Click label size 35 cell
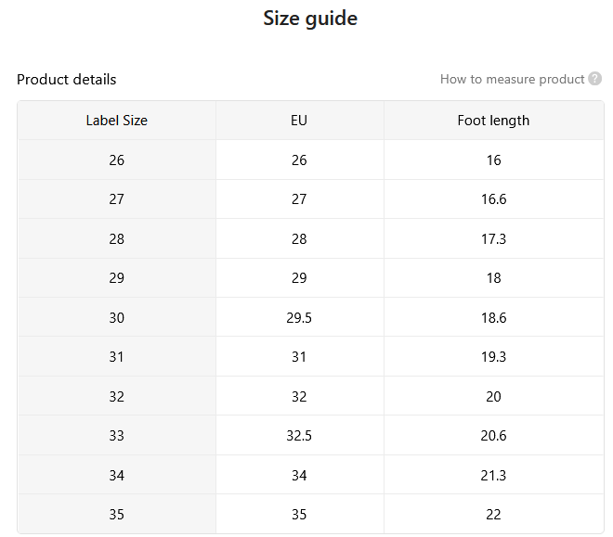The height and width of the screenshot is (537, 613). click(x=116, y=515)
